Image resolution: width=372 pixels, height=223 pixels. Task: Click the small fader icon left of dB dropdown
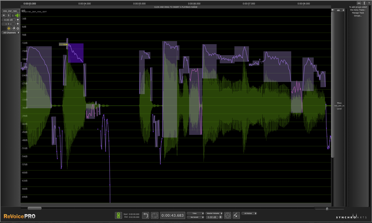click(x=333, y=10)
